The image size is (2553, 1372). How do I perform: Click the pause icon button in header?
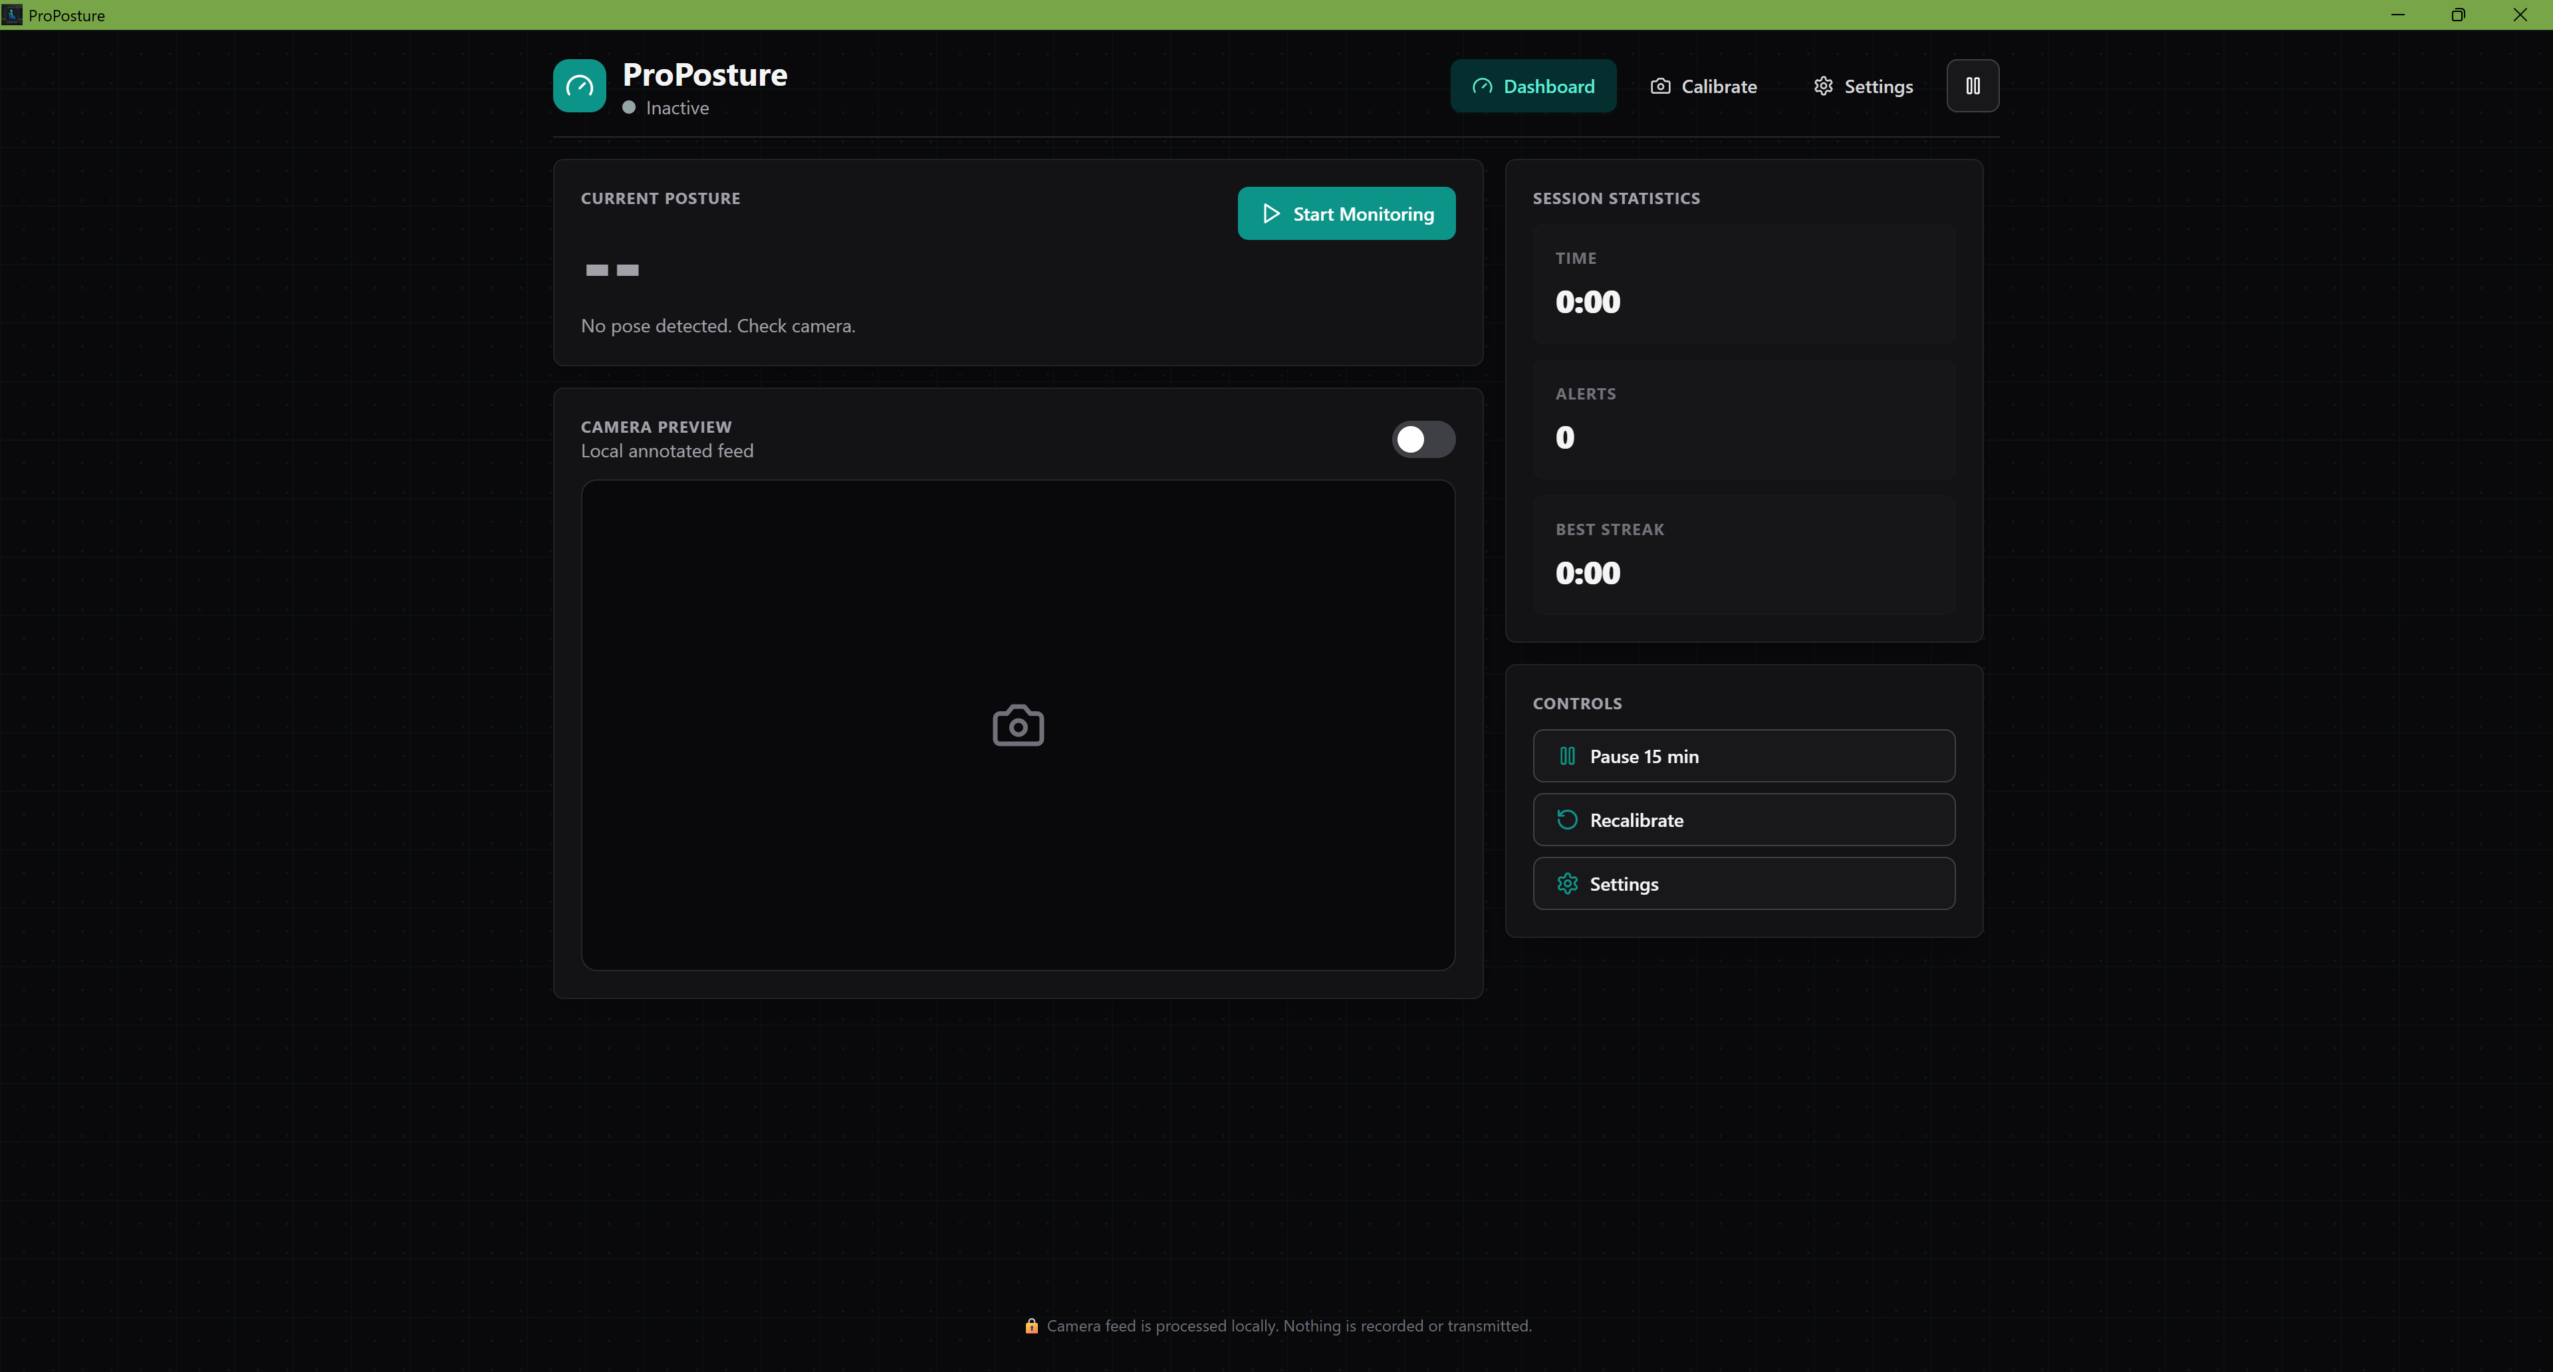pos(1972,86)
